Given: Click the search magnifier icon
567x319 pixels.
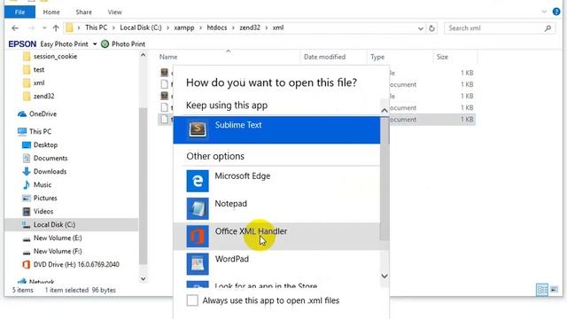Looking at the screenshot, I should point(548,28).
